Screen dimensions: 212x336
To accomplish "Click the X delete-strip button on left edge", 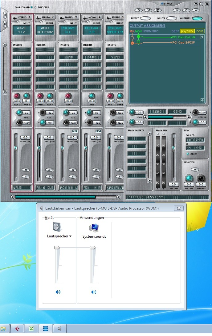I will tap(5, 24).
